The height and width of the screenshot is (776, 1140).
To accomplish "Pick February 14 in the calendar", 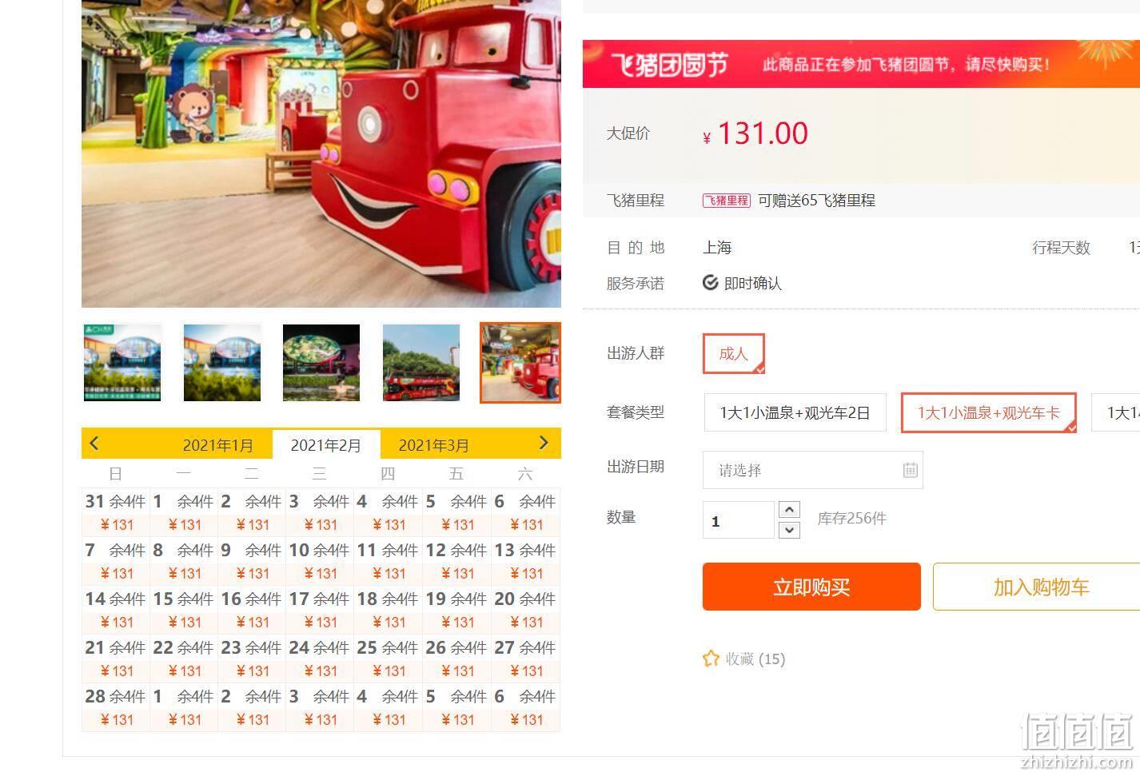I will 116,610.
